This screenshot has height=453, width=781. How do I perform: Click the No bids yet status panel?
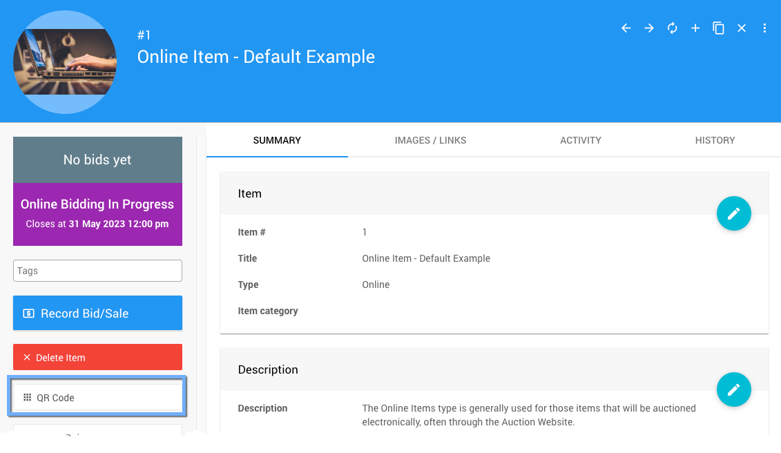click(x=97, y=160)
